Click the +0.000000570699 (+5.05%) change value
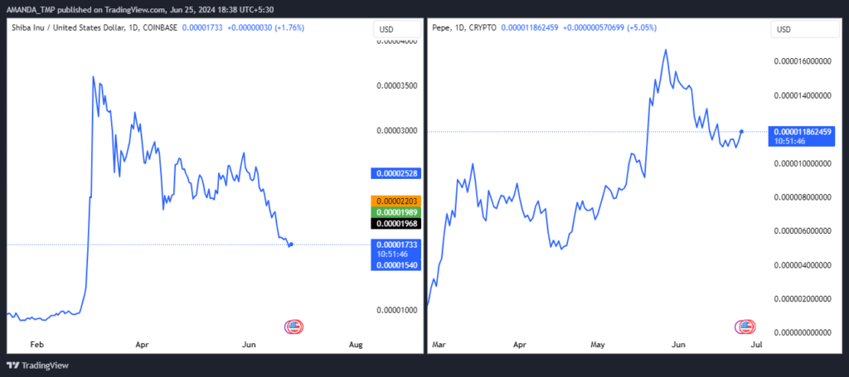 [609, 27]
